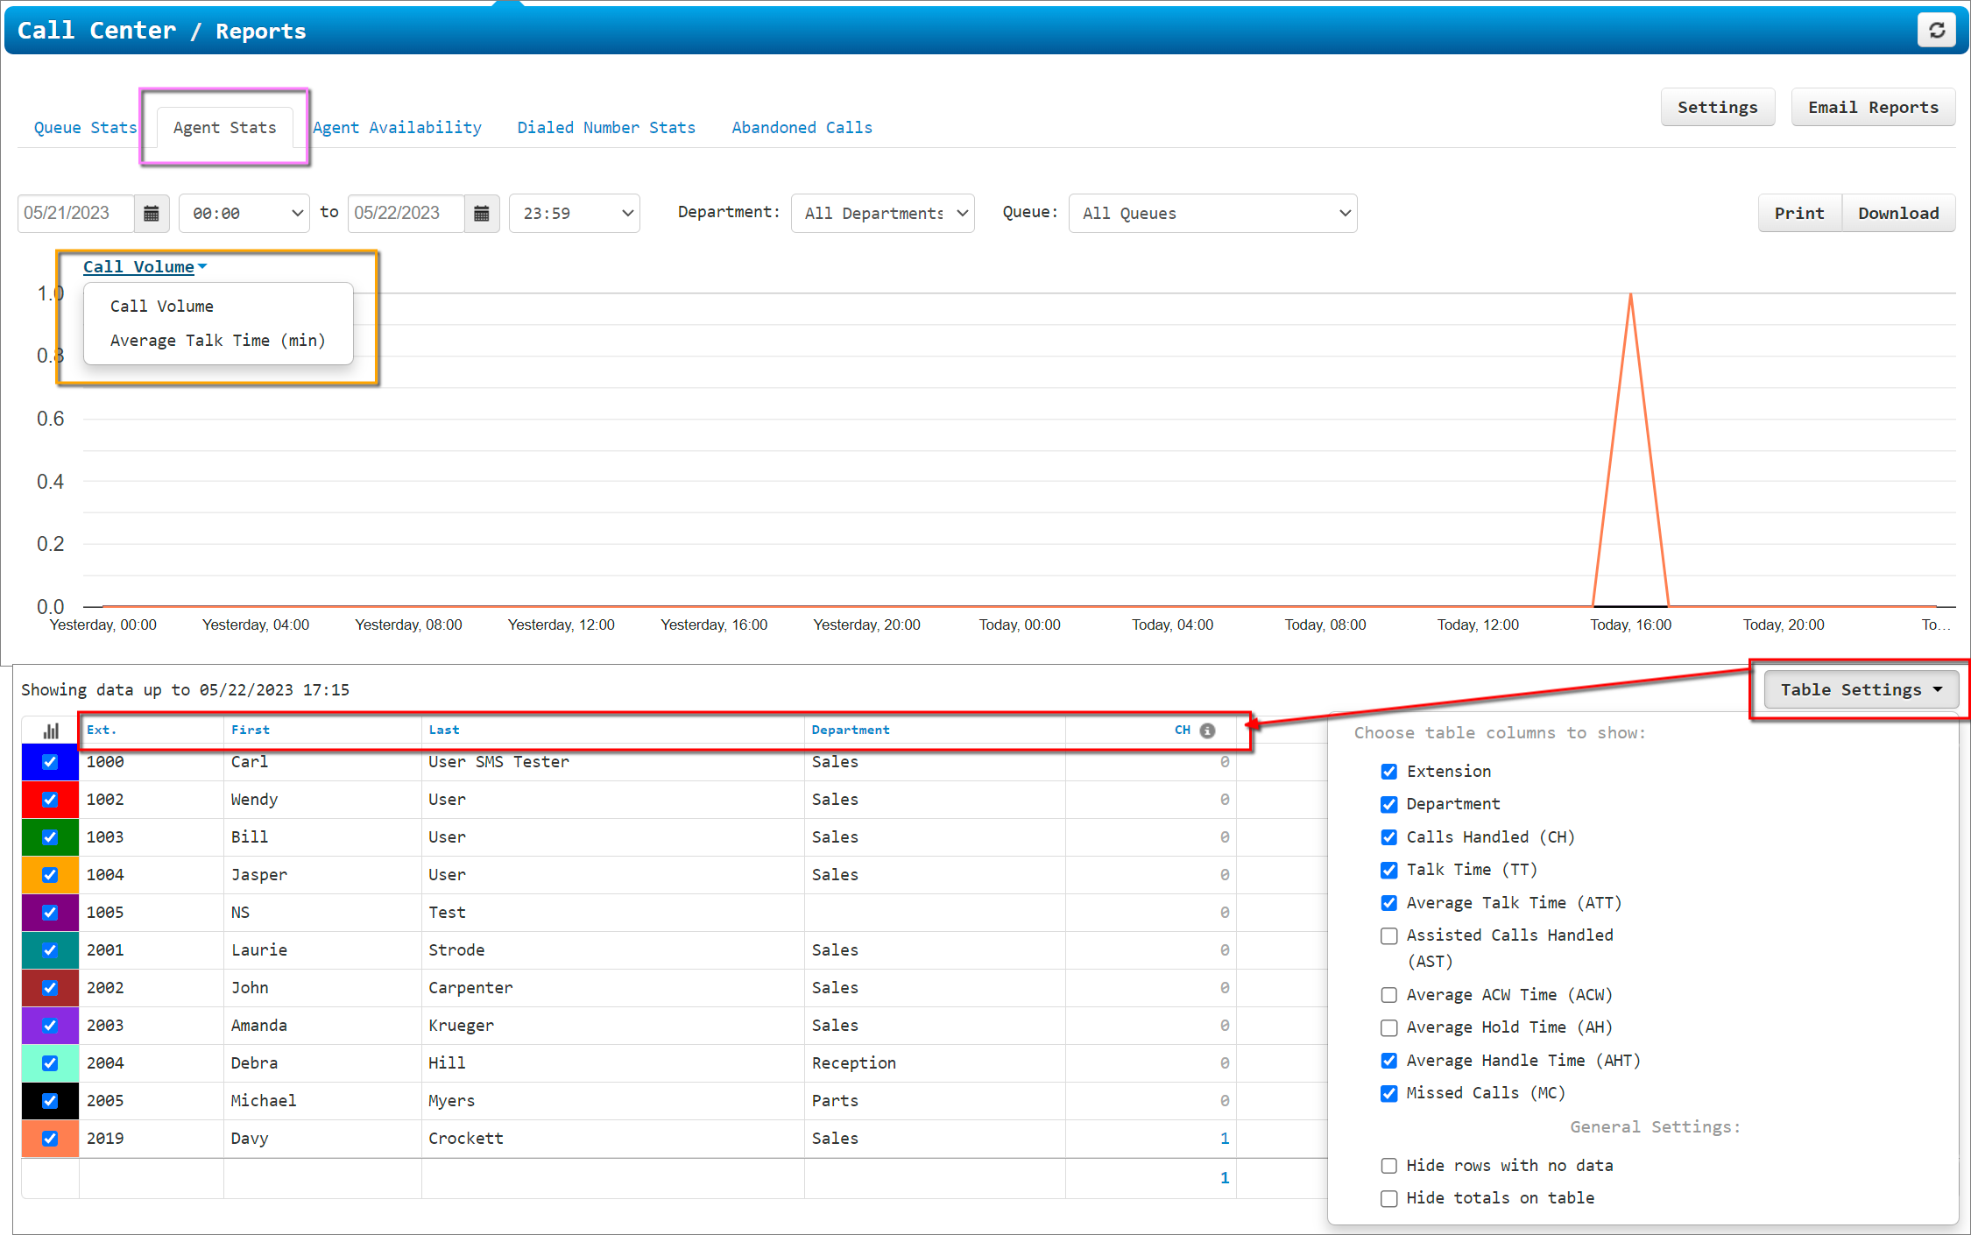Screen dimensions: 1971x1235
Task: Sort table by CH column
Action: coord(1183,730)
